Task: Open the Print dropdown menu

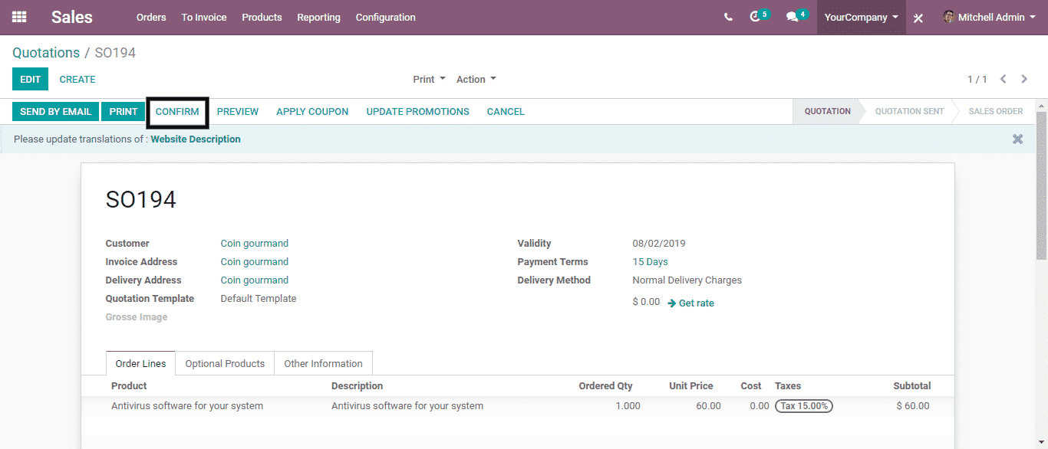Action: pos(429,79)
